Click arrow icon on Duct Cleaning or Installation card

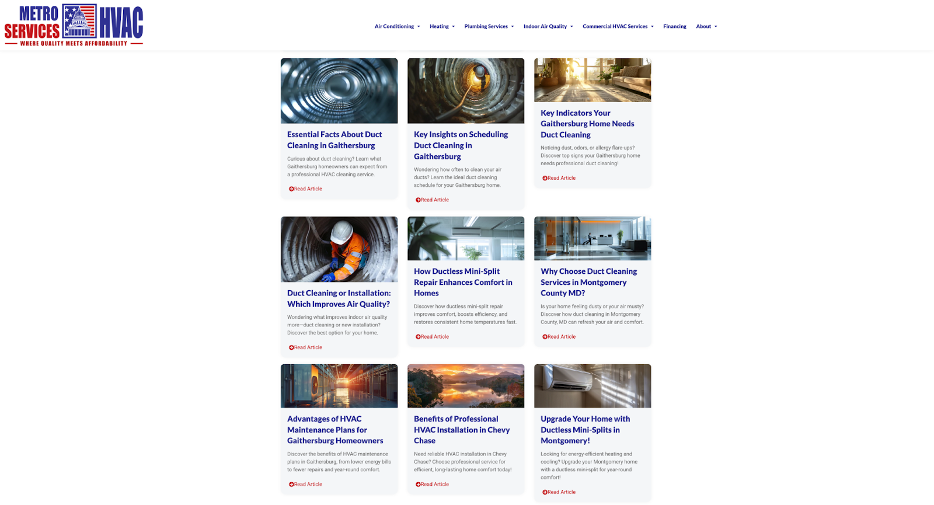(x=291, y=348)
